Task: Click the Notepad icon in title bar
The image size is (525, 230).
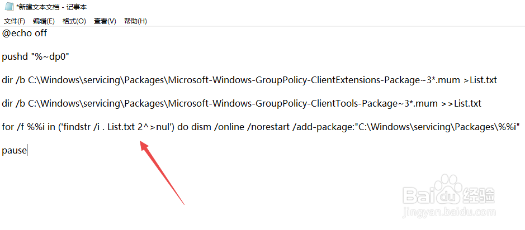Action: click(9, 7)
